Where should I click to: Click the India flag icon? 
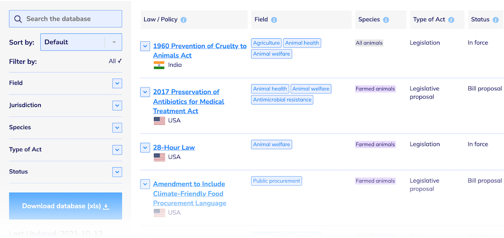[x=159, y=65]
